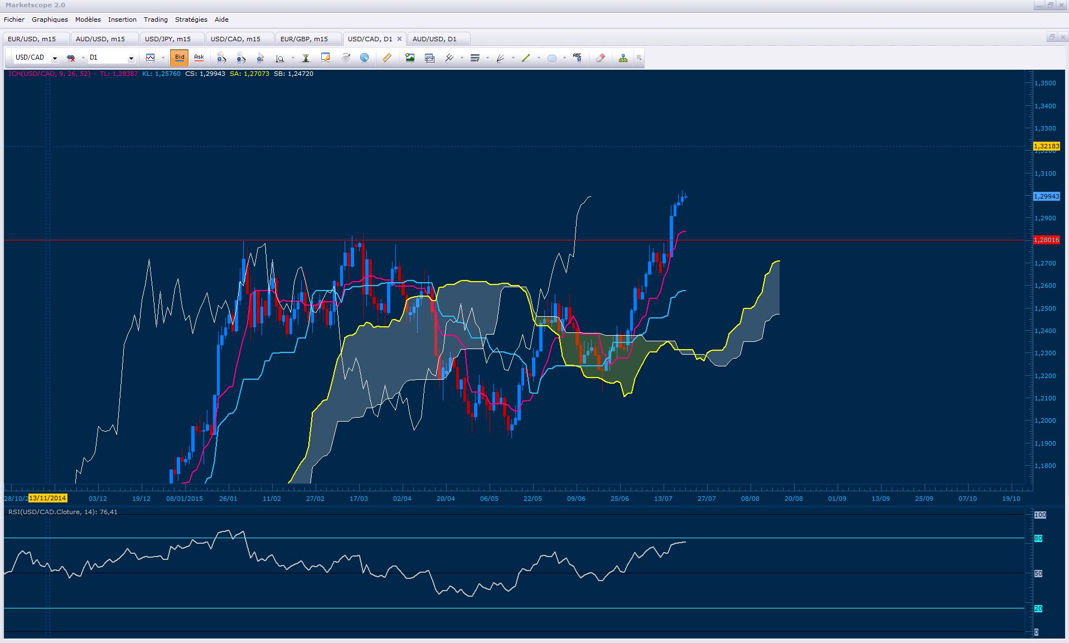The width and height of the screenshot is (1069, 643).
Task: Switch to the USD/CAD, m15 tab
Action: (240, 39)
